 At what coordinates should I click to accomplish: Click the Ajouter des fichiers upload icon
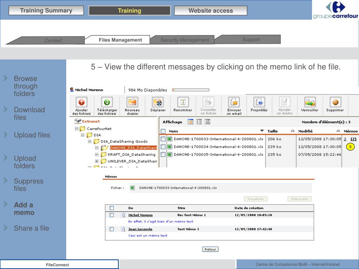click(81, 102)
